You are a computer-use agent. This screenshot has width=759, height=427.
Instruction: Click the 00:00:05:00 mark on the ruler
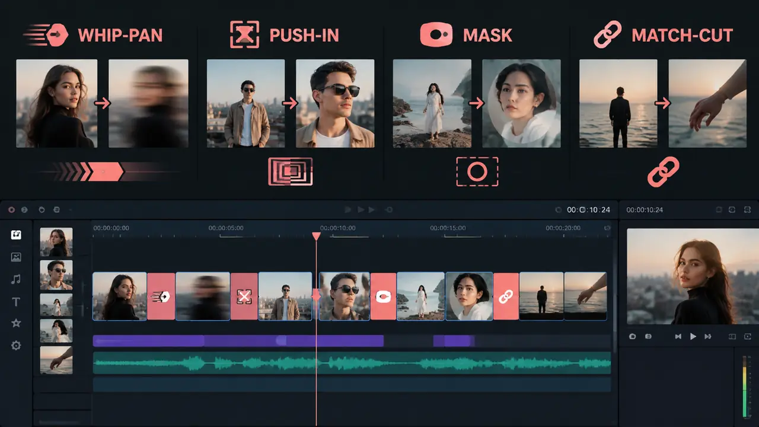(226, 228)
